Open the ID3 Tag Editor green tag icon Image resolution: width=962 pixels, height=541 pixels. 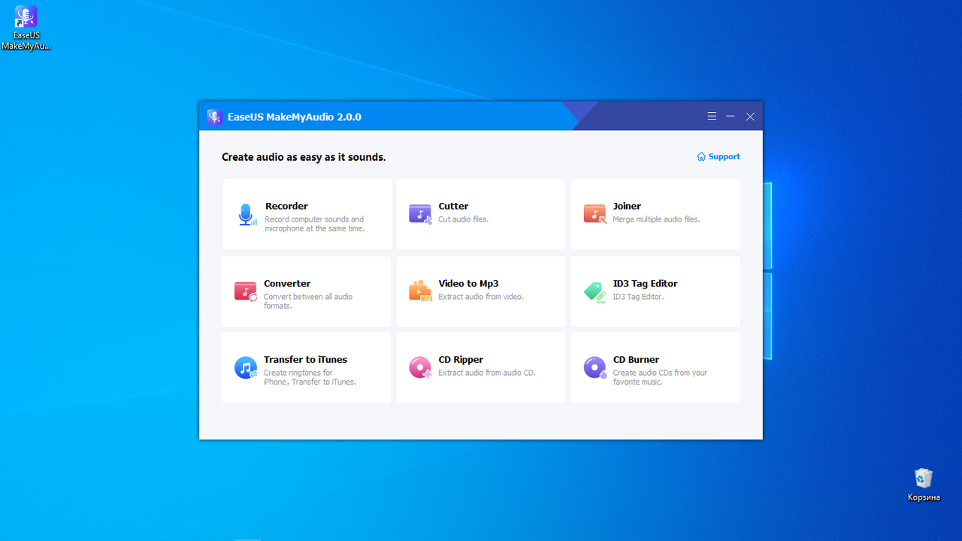tap(594, 292)
